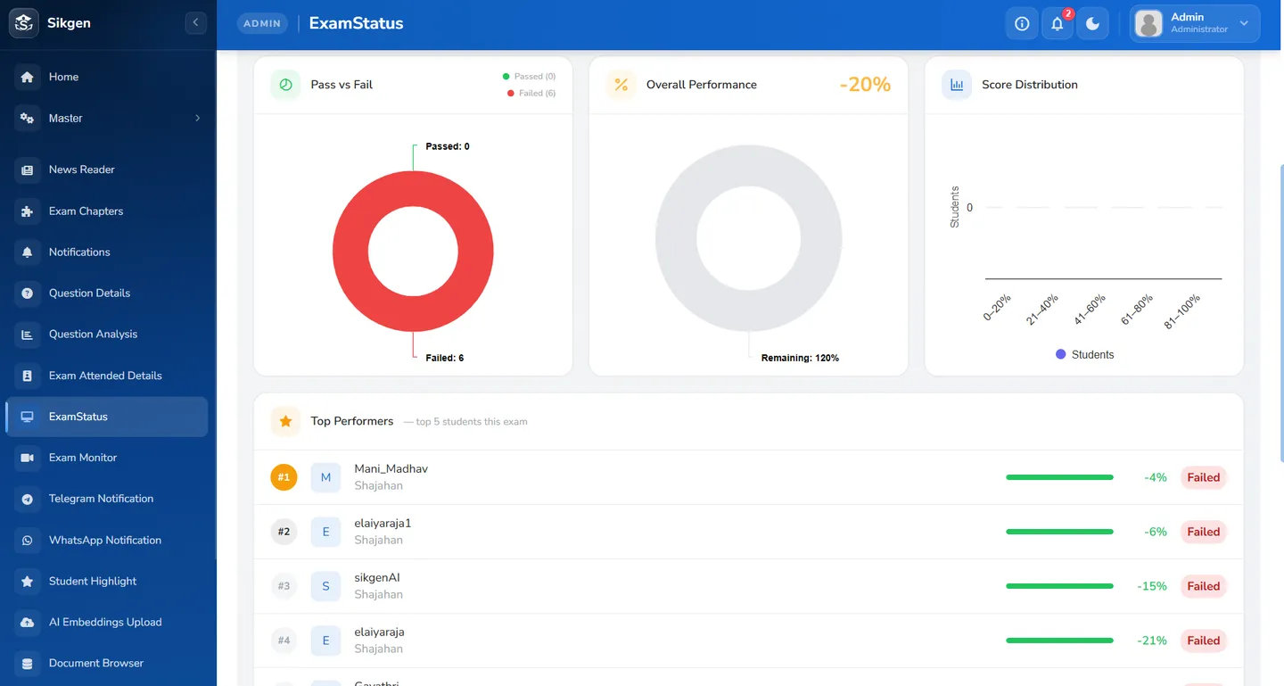The image size is (1284, 686).
Task: Click the Overall Performance percent icon
Action: pos(621,85)
